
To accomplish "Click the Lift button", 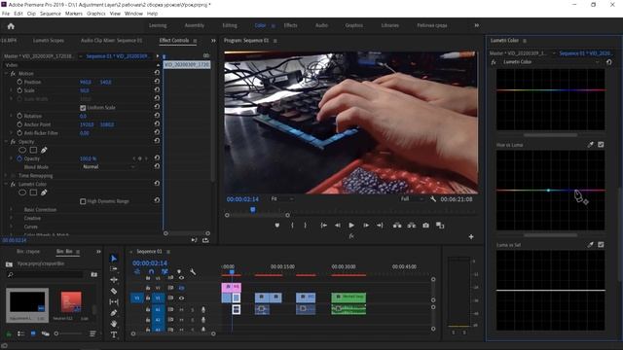I will (397, 226).
